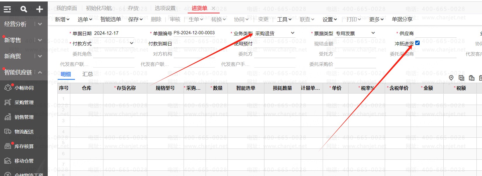Viewport: 482px width, 176px height.
Task: Click the 智能选单 toolbar button
Action: tap(111, 19)
